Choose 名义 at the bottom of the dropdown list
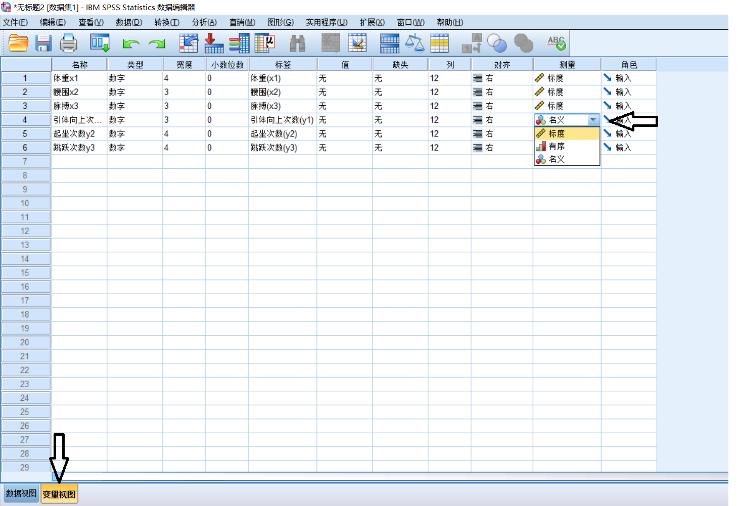 click(567, 159)
